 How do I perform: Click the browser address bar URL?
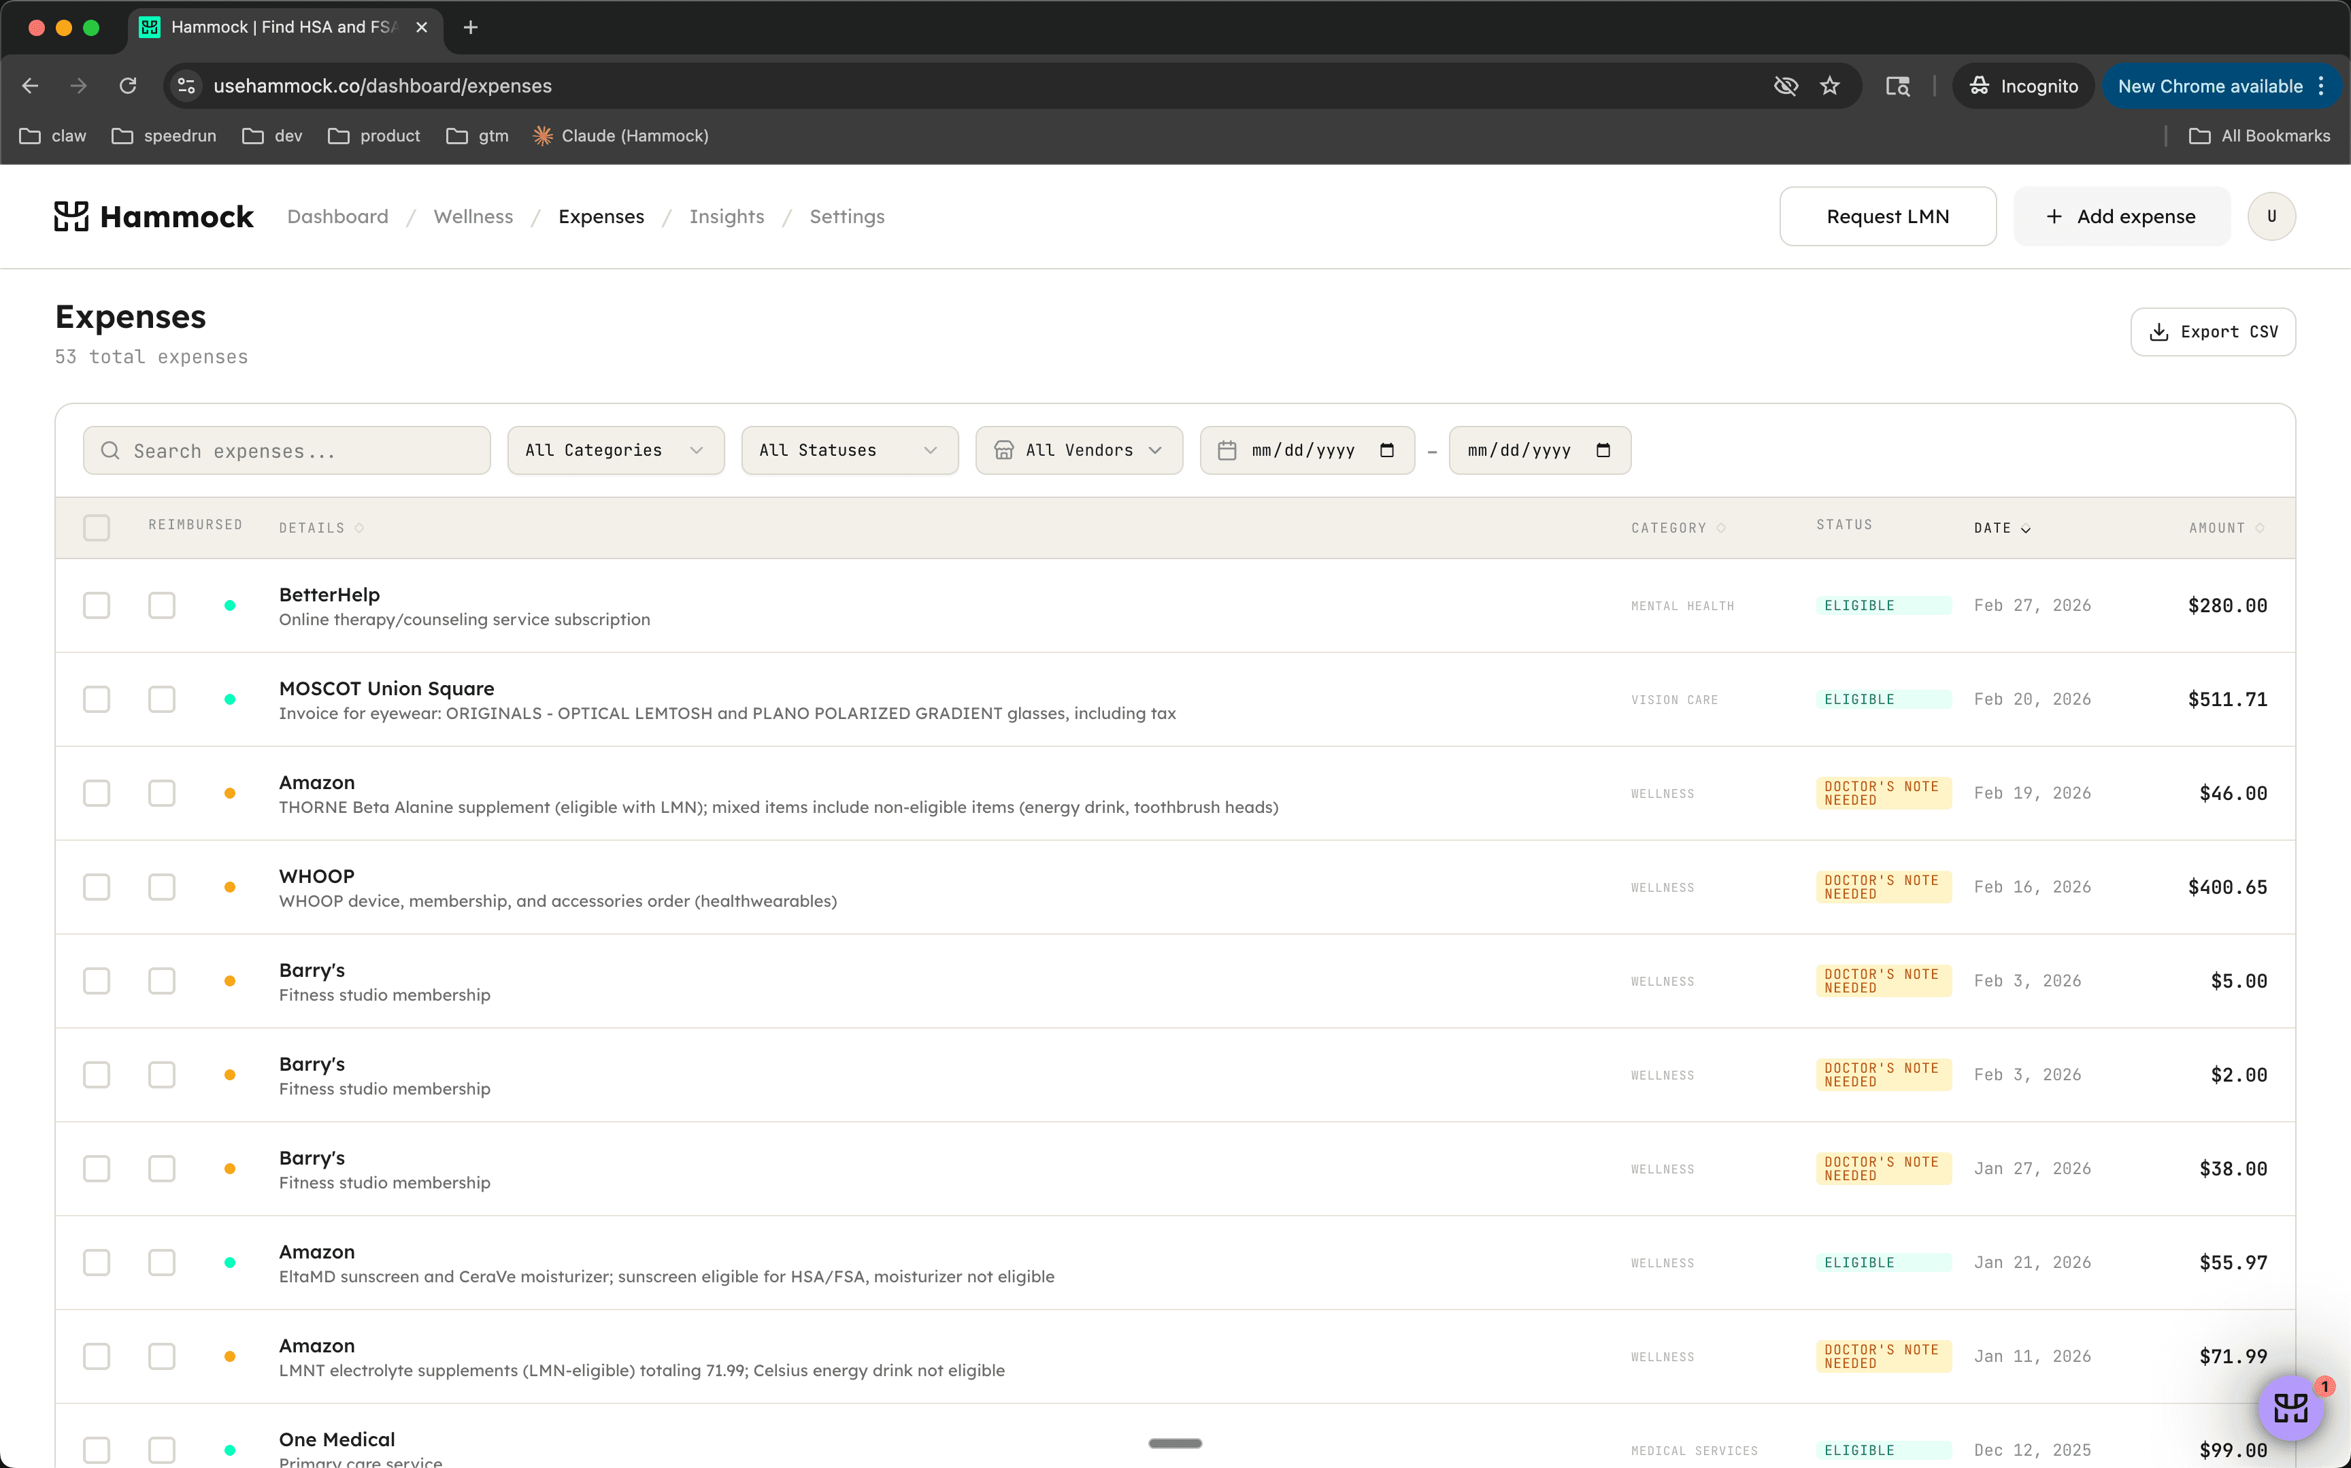click(x=382, y=86)
